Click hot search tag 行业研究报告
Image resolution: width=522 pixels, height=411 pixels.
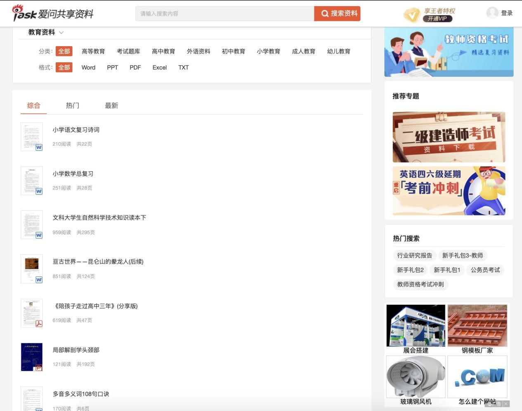415,255
